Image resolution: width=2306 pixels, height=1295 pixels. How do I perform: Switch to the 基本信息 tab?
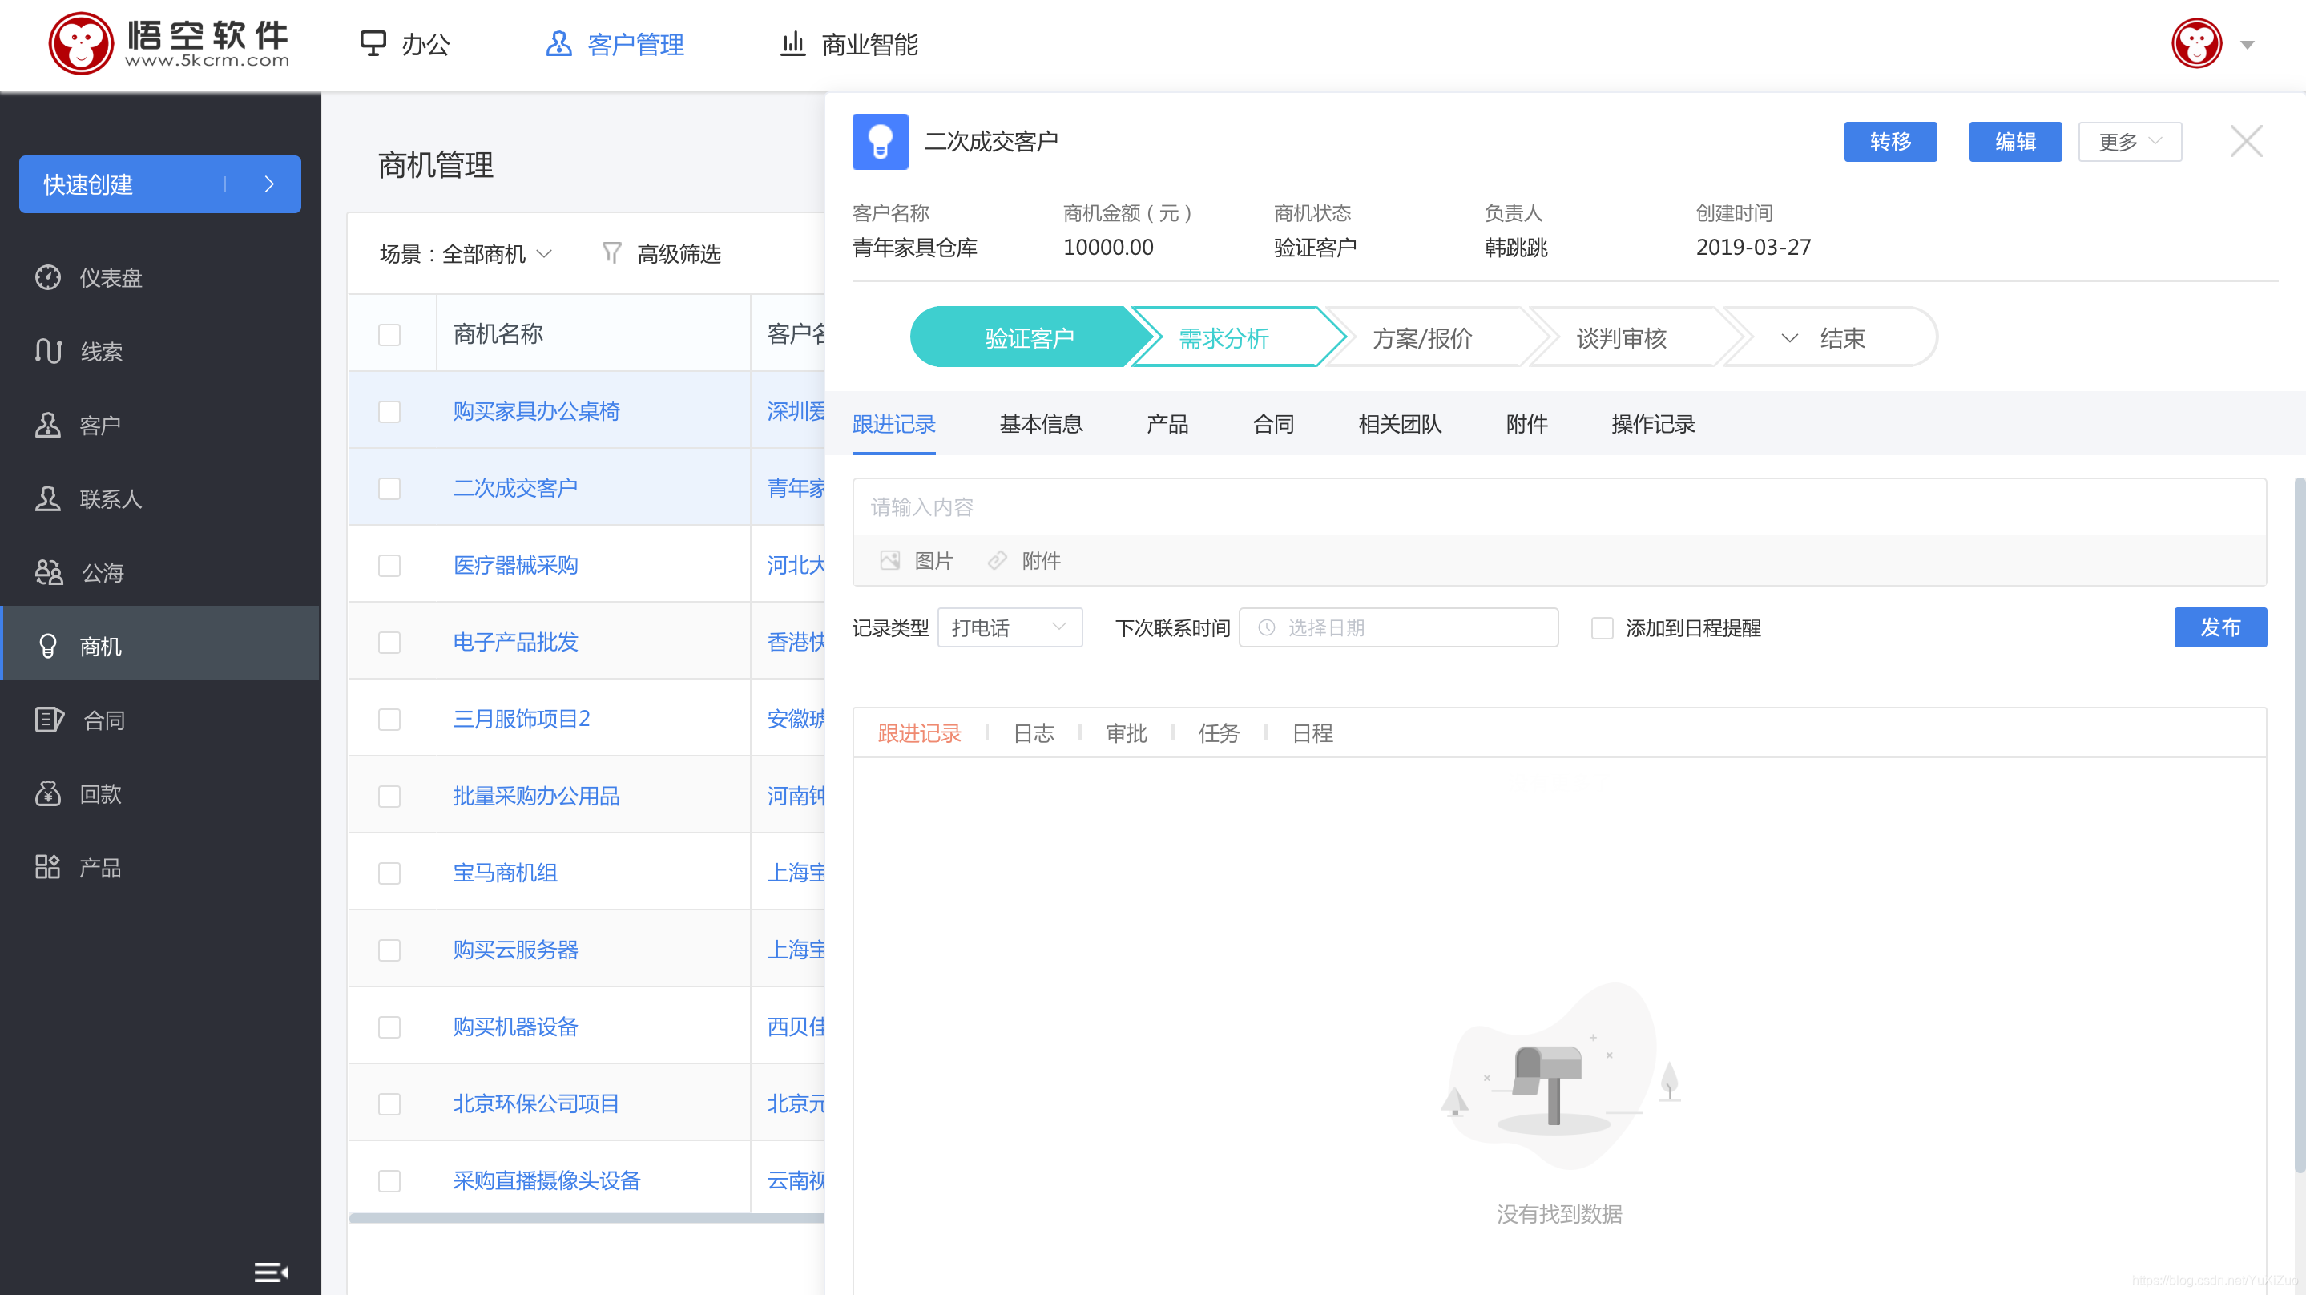[1040, 425]
